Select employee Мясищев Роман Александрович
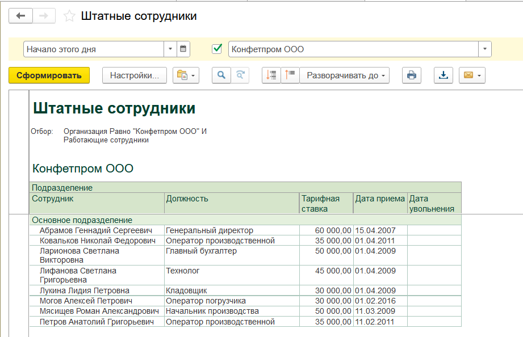Screen dimensions: 523x337 point(97,311)
